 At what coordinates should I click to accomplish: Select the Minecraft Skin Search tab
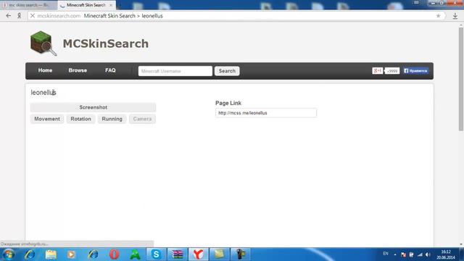86,5
